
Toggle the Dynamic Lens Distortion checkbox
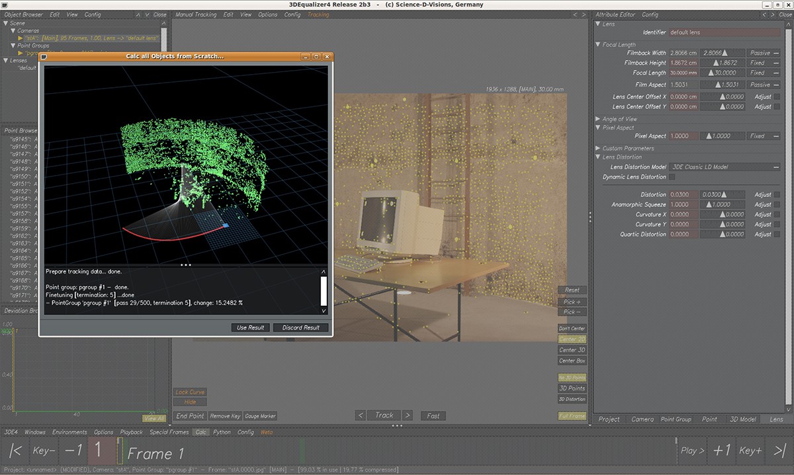(x=672, y=177)
